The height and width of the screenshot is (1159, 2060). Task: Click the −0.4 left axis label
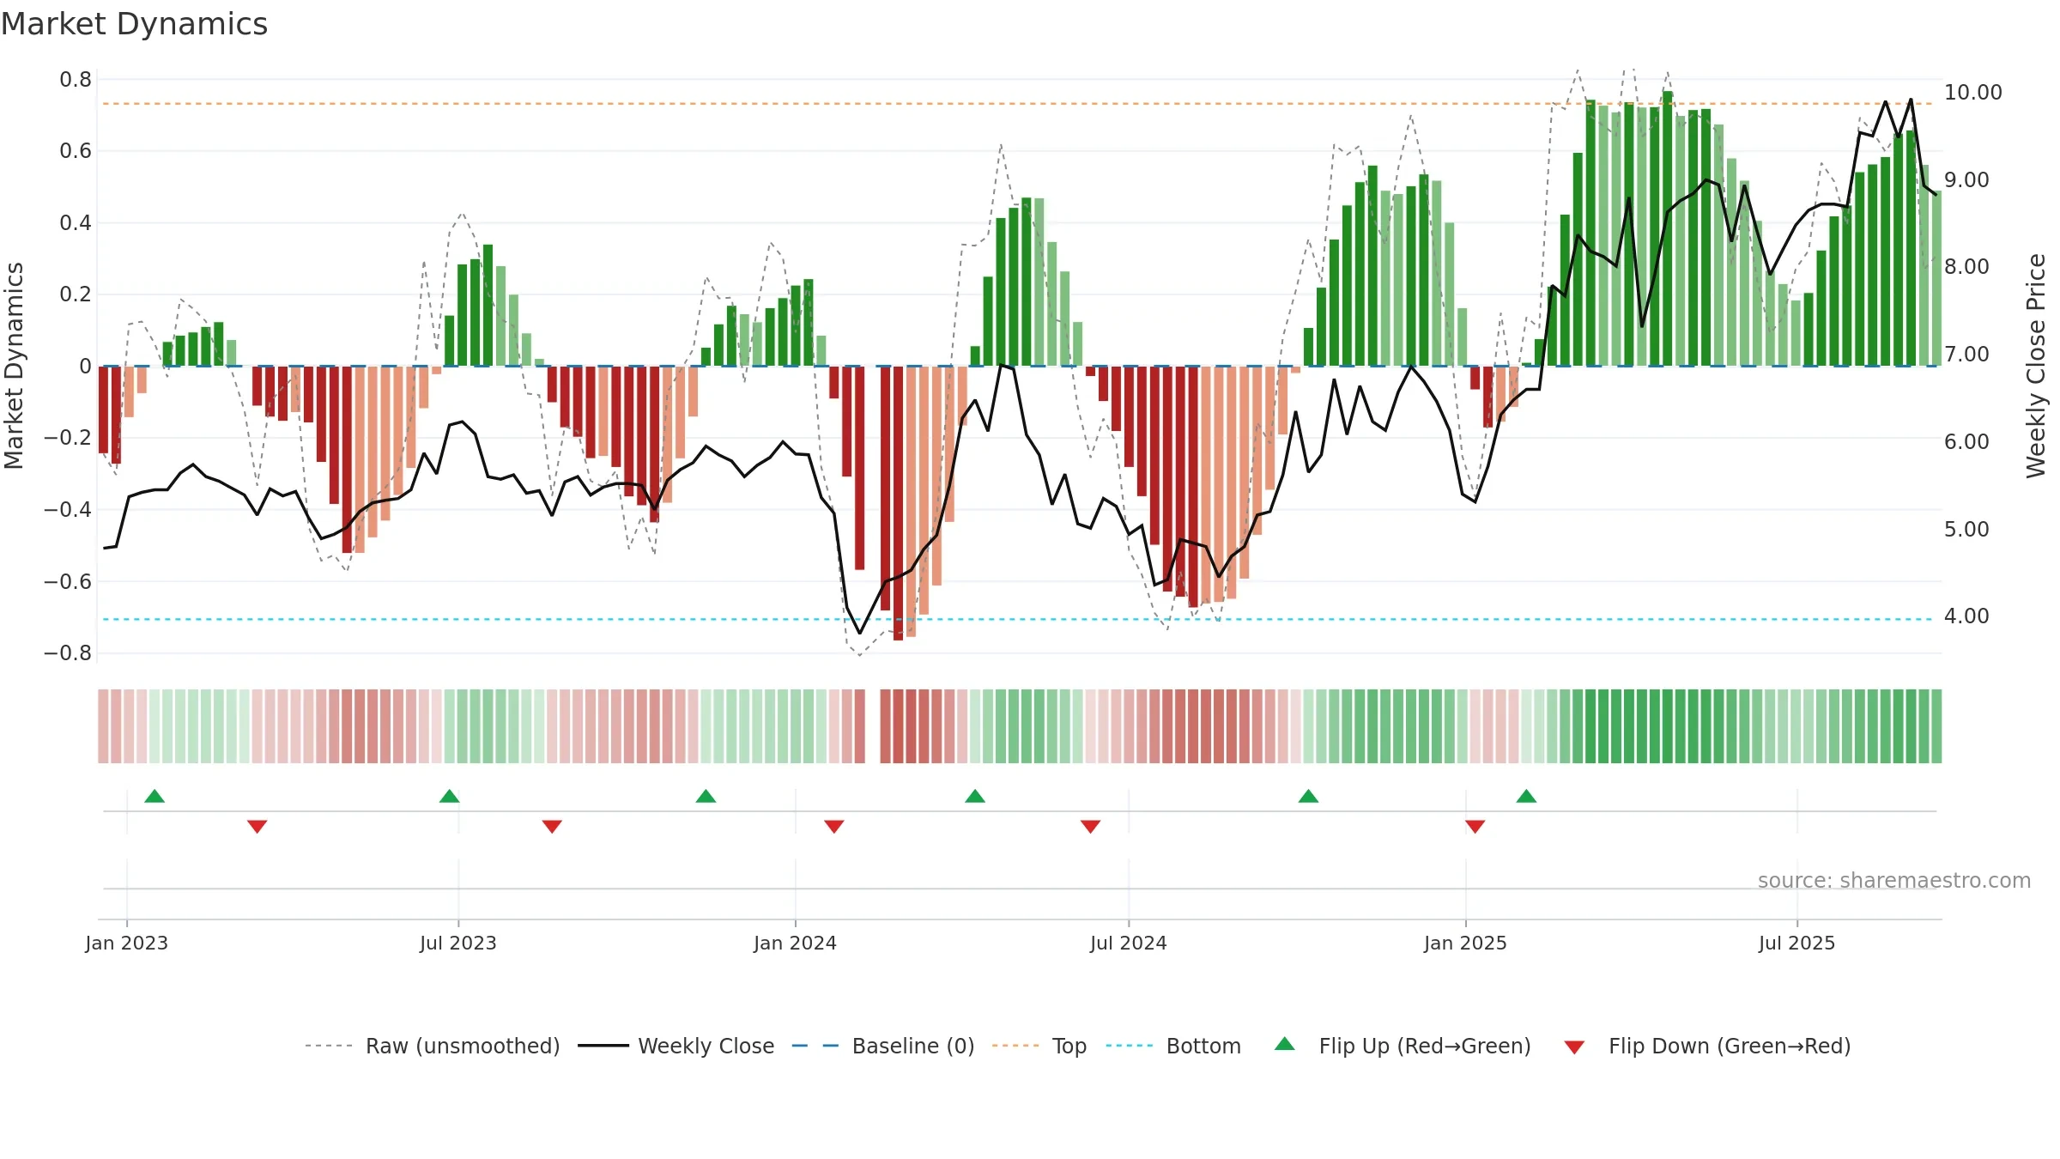tap(68, 510)
